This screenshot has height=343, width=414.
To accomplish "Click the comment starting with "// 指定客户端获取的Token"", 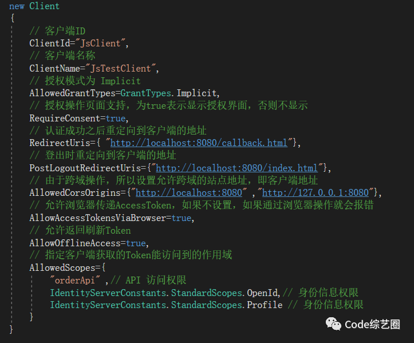I will coord(131,255).
